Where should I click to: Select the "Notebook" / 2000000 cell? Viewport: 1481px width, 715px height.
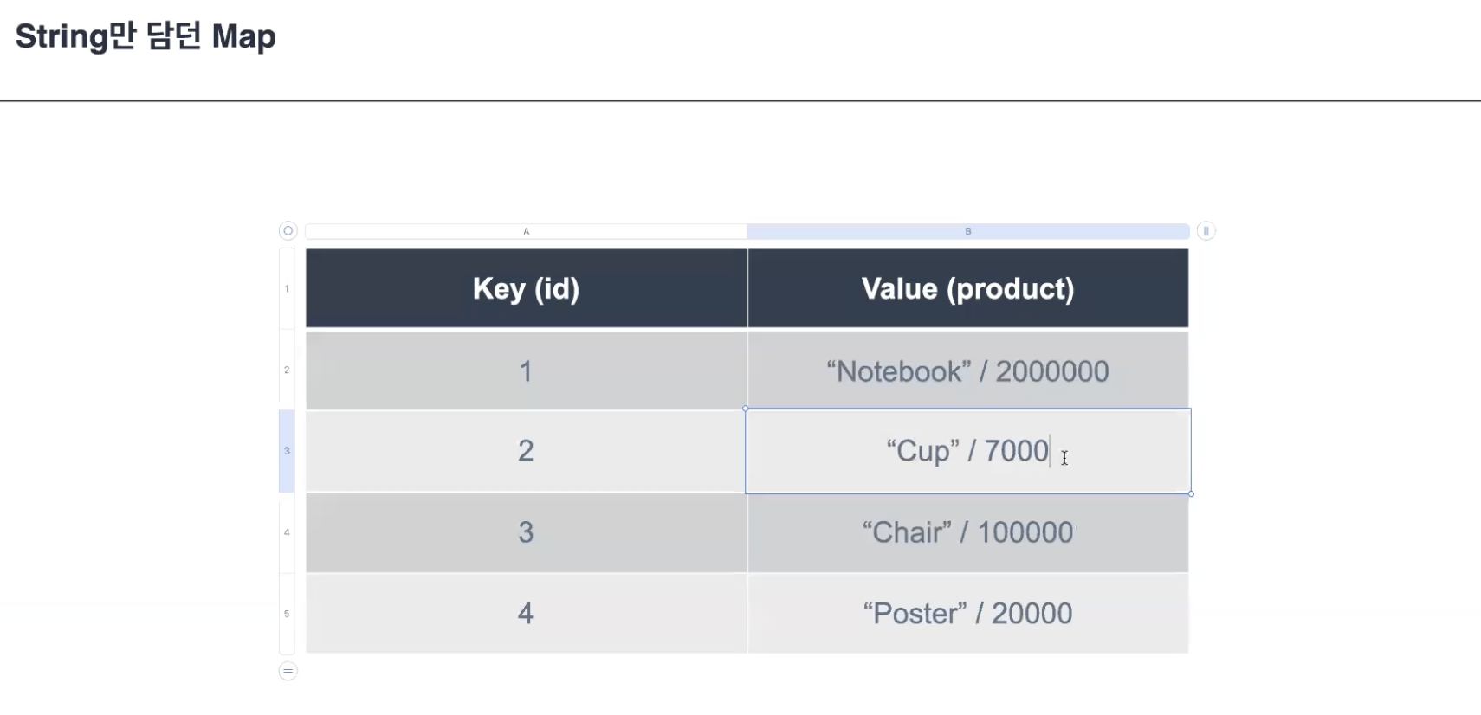(968, 370)
